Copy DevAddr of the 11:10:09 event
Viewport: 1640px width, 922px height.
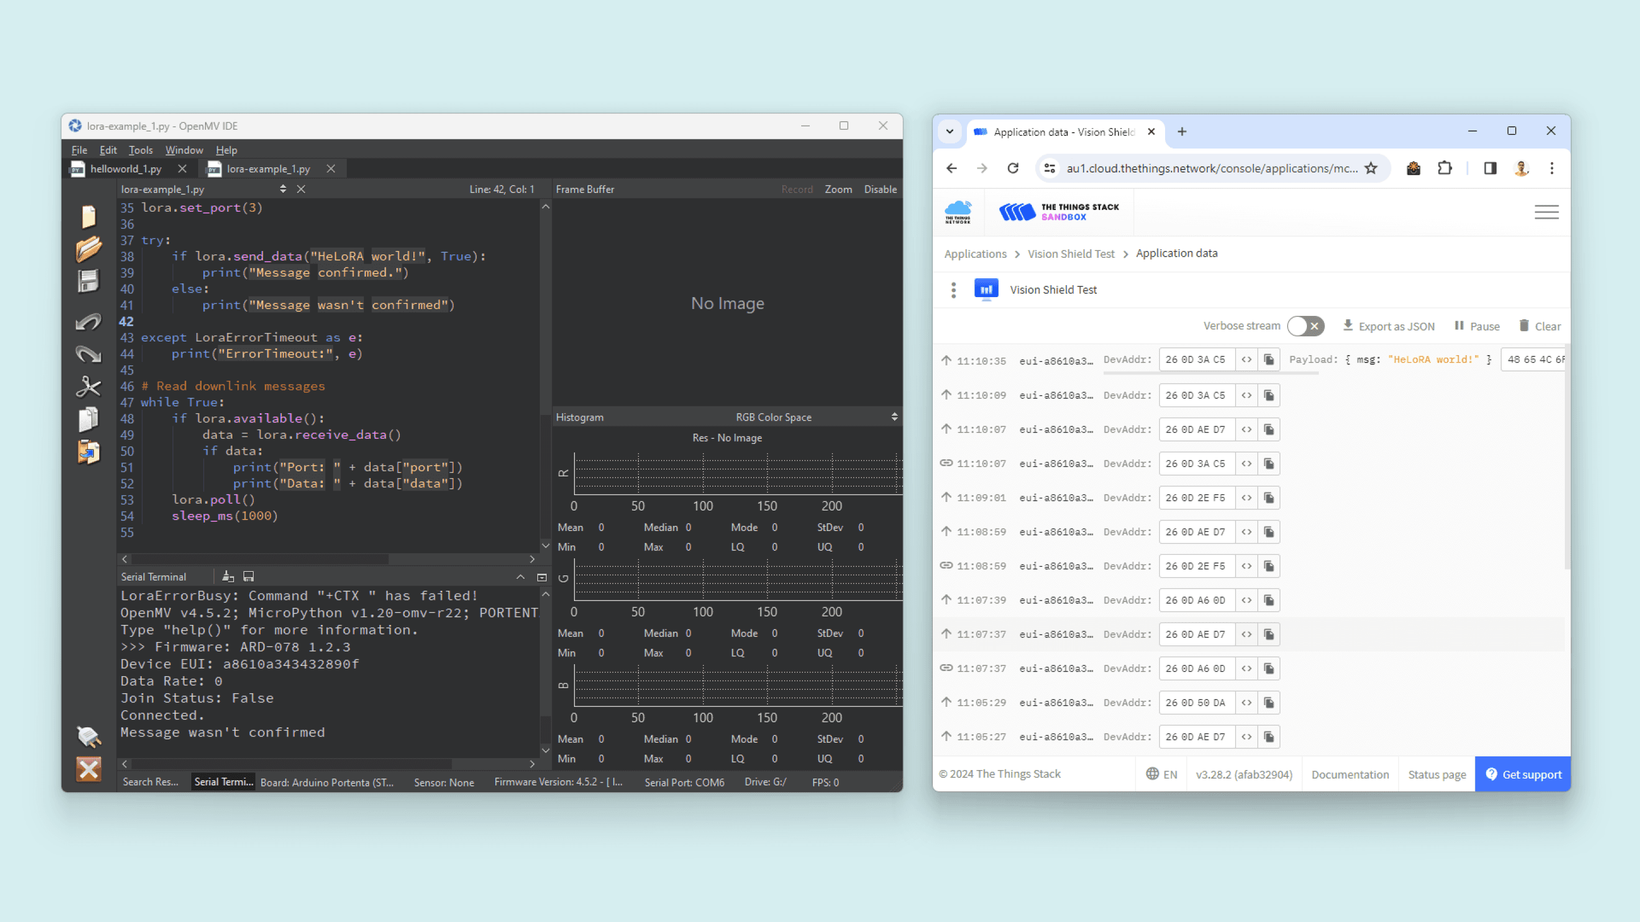click(1269, 395)
